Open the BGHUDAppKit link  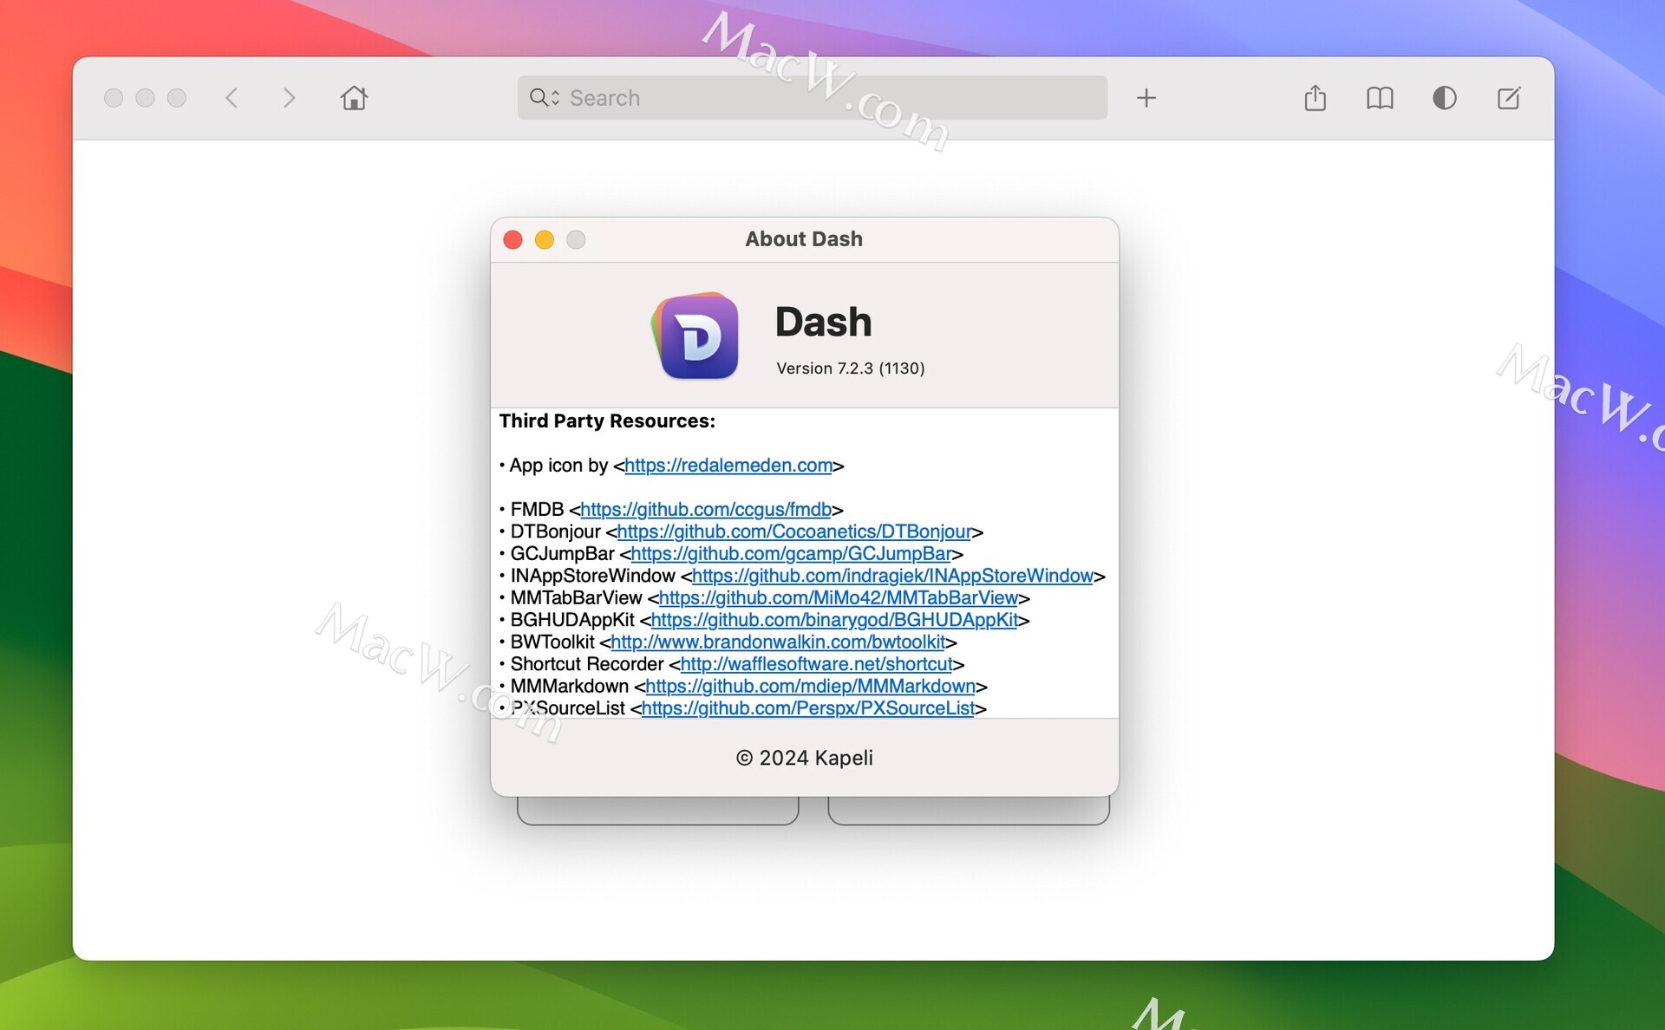pyautogui.click(x=834, y=621)
